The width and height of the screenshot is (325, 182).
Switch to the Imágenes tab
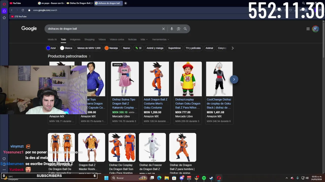click(75, 39)
